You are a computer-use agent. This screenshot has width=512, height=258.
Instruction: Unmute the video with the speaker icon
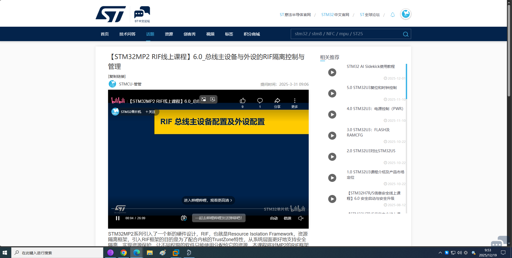[301, 218]
